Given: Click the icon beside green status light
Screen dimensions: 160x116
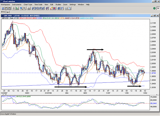Looking at the screenshot, I should tap(158, 8).
